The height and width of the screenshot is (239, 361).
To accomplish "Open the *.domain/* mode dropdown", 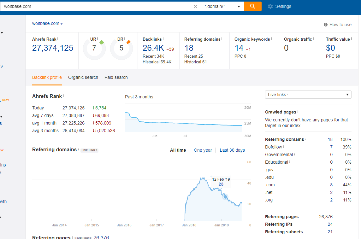I will pos(222,6).
